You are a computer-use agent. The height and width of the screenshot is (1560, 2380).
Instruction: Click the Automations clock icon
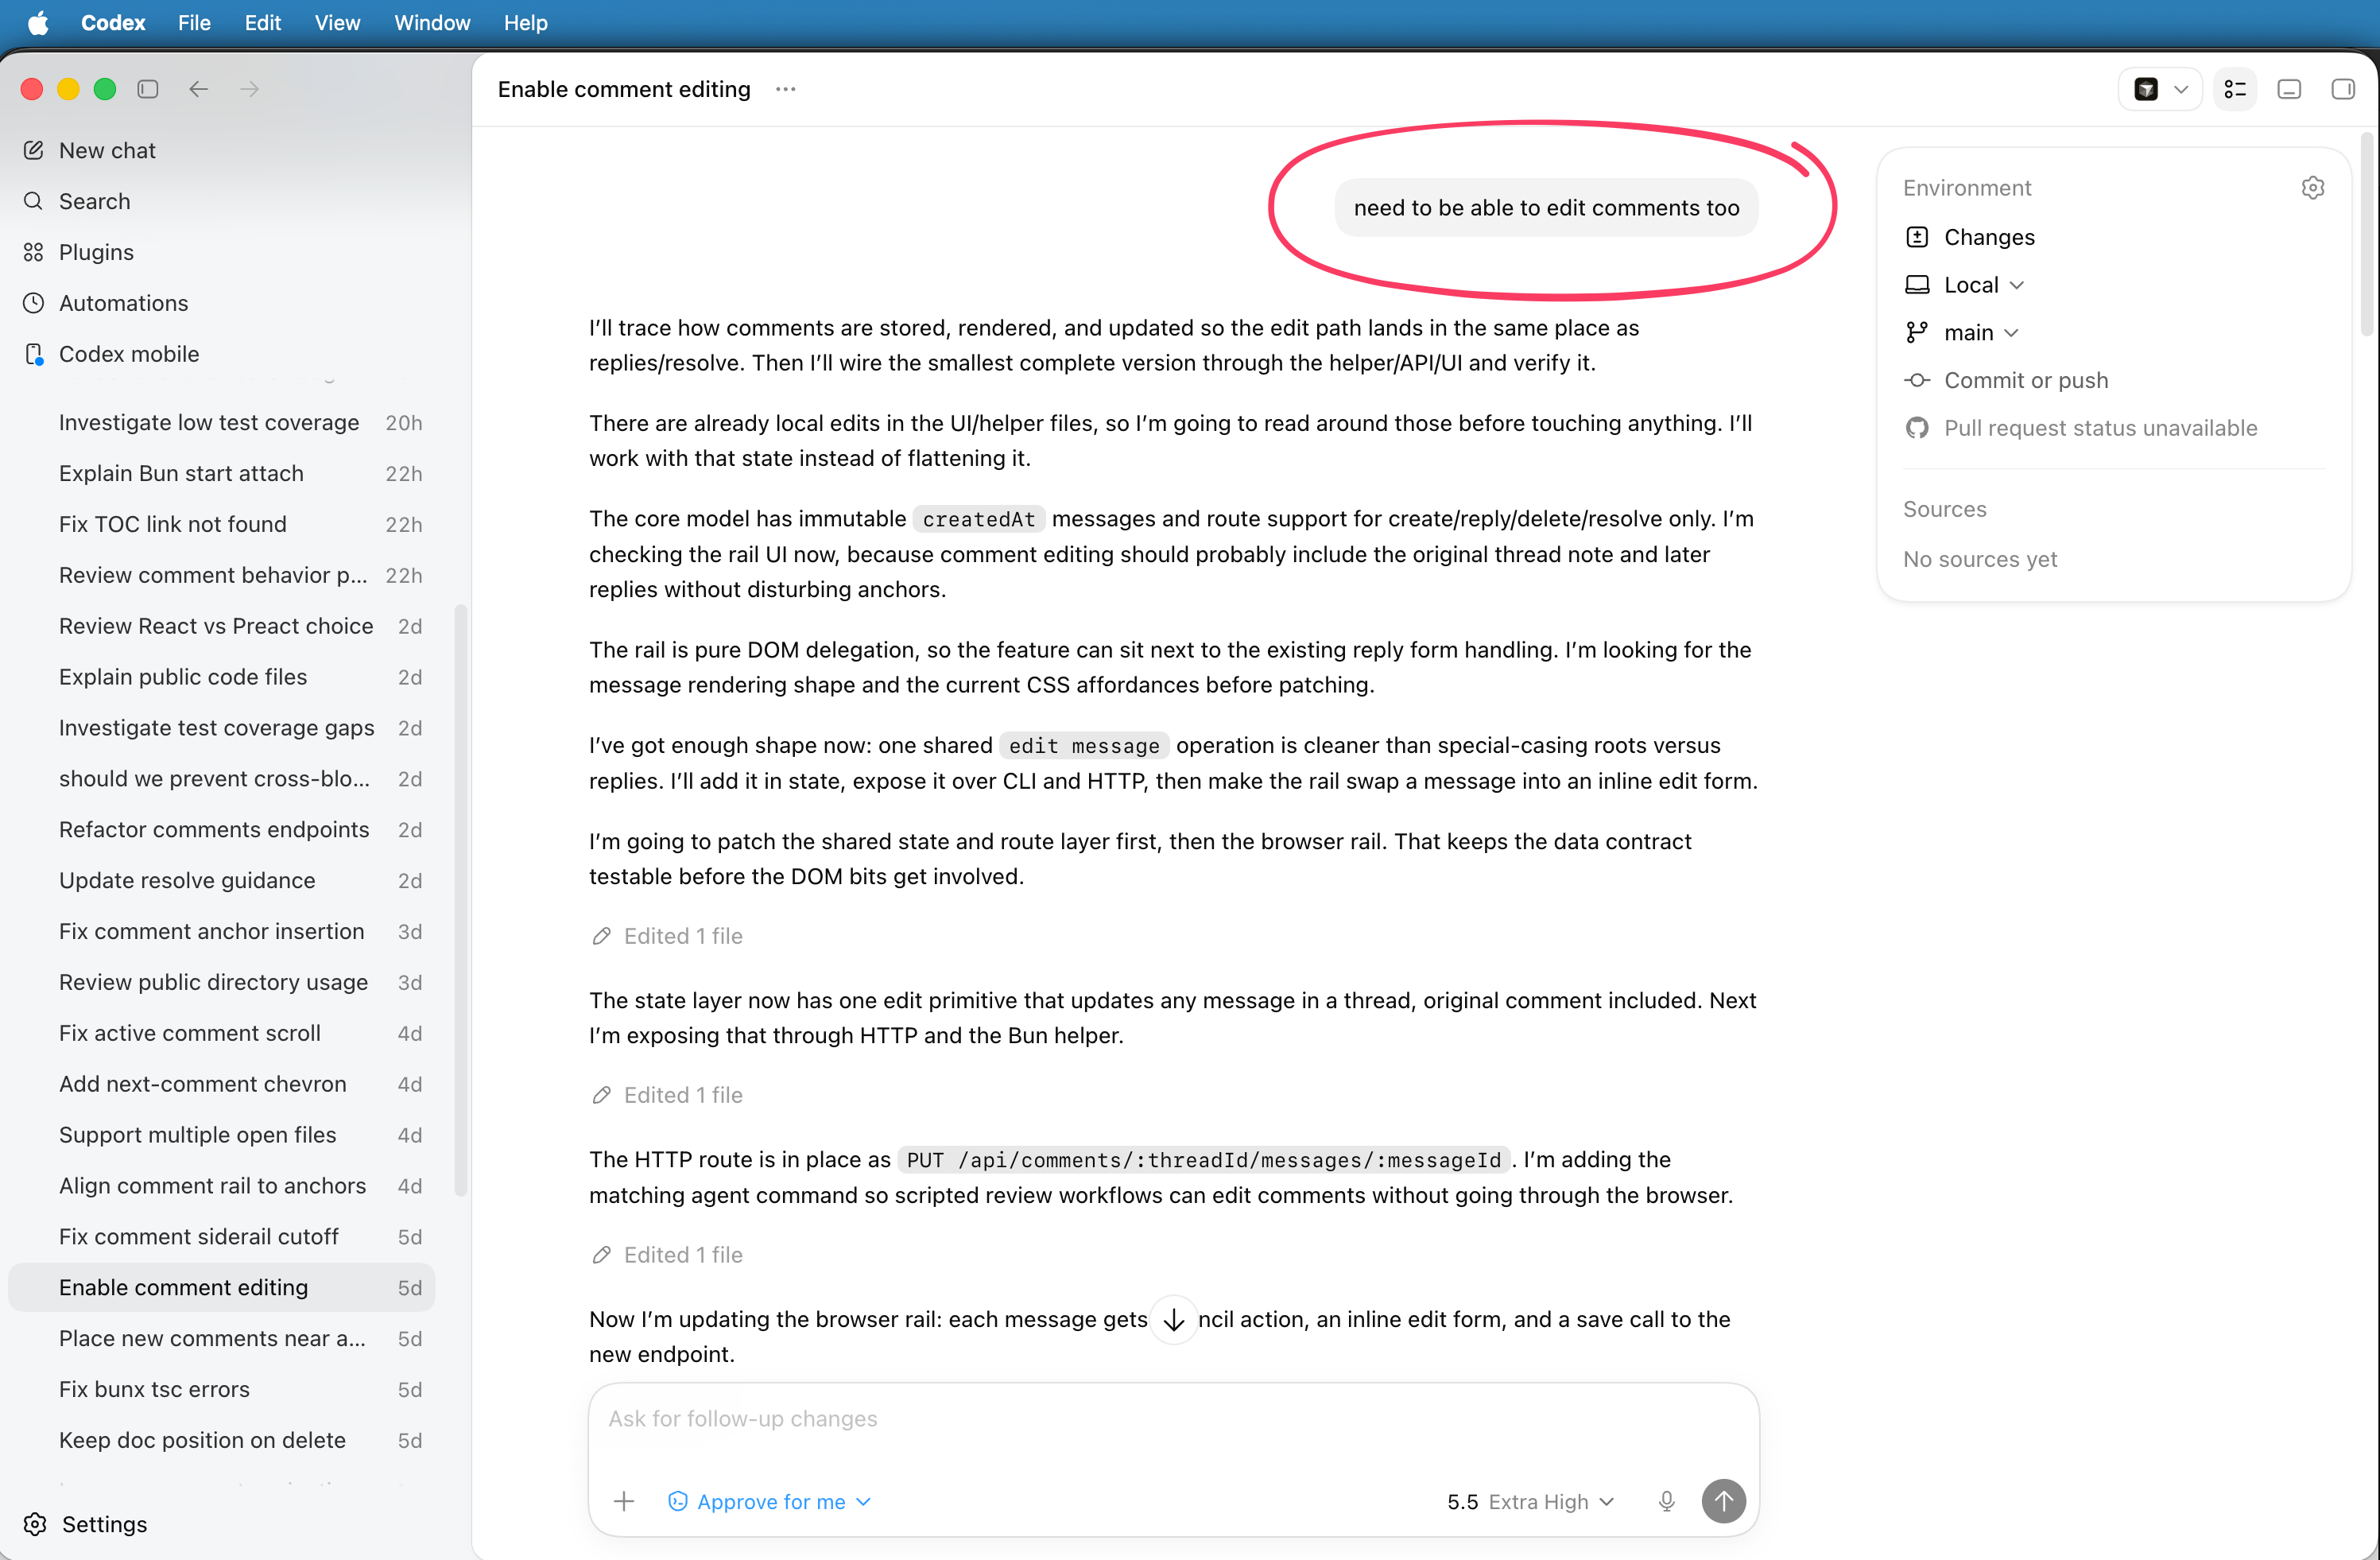point(34,303)
